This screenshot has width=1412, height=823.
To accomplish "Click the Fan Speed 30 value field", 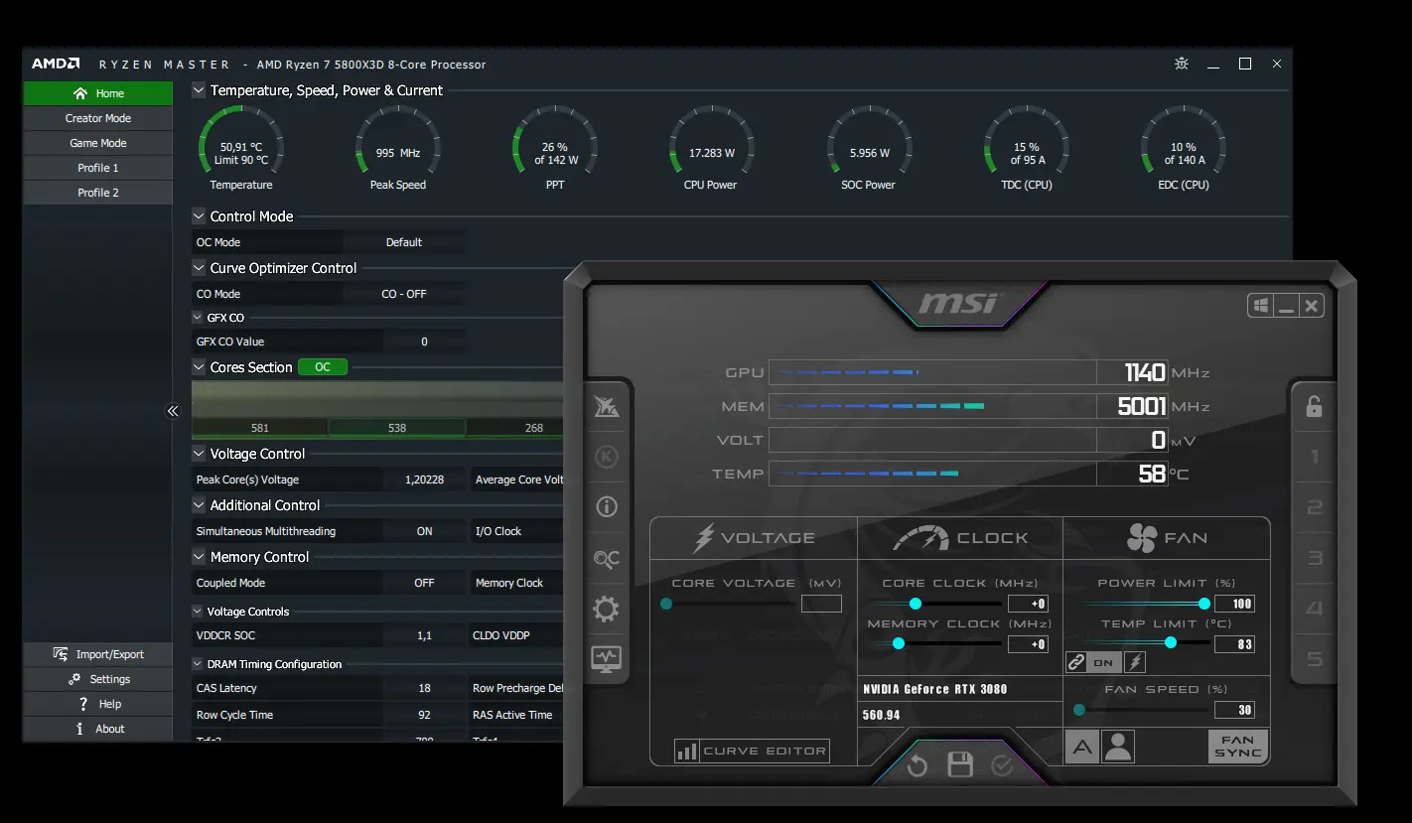I will (x=1234, y=710).
